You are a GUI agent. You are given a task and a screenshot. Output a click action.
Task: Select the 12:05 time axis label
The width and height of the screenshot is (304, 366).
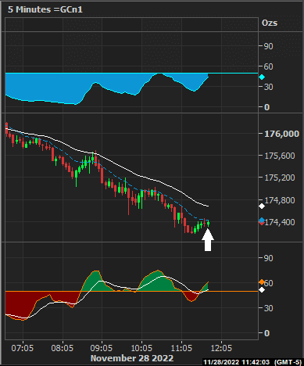pyautogui.click(x=221, y=348)
